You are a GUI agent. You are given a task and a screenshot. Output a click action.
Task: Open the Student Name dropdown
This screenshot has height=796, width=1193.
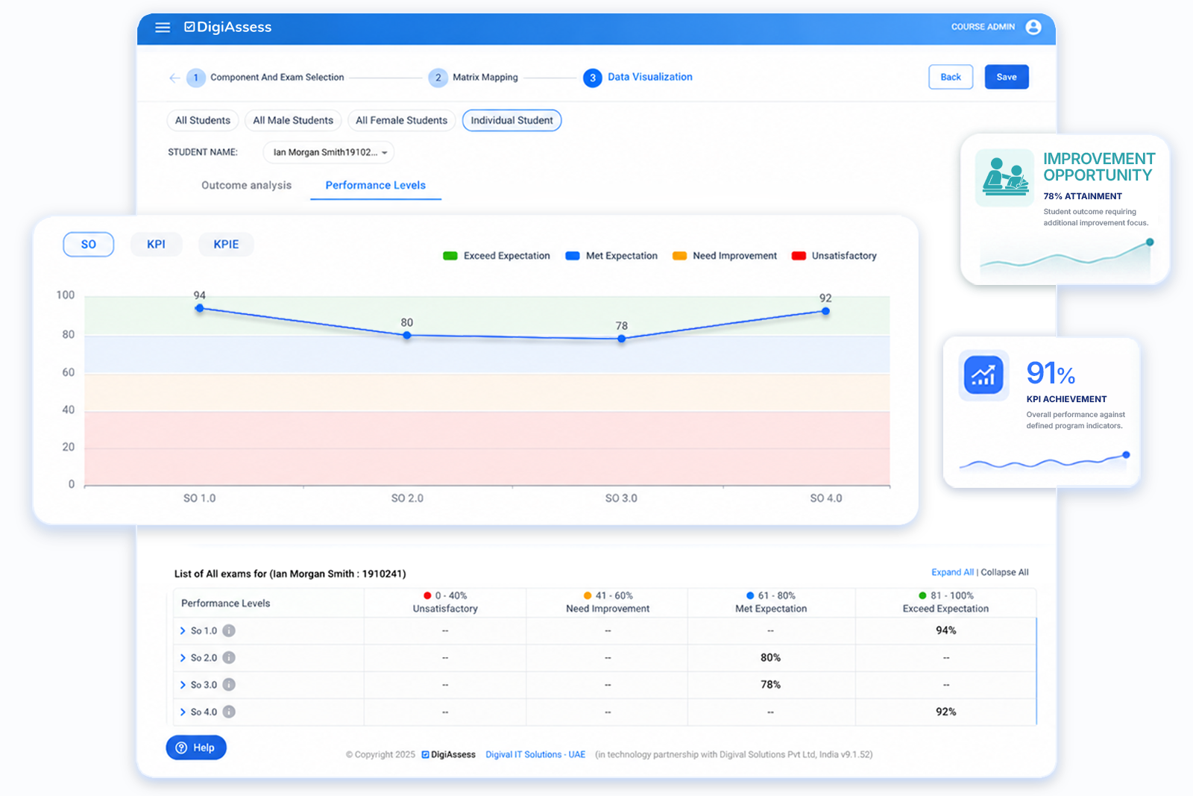pos(329,152)
